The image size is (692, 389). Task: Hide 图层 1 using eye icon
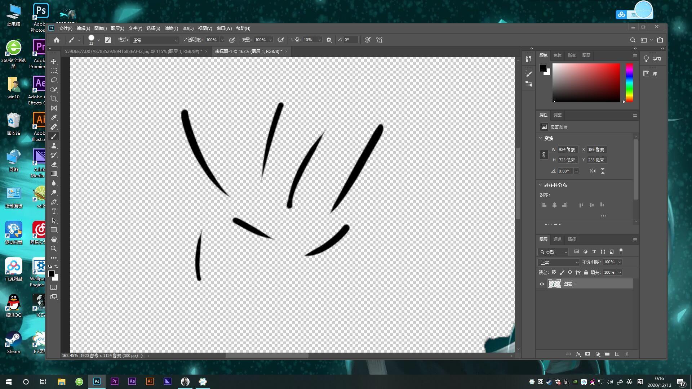click(542, 284)
